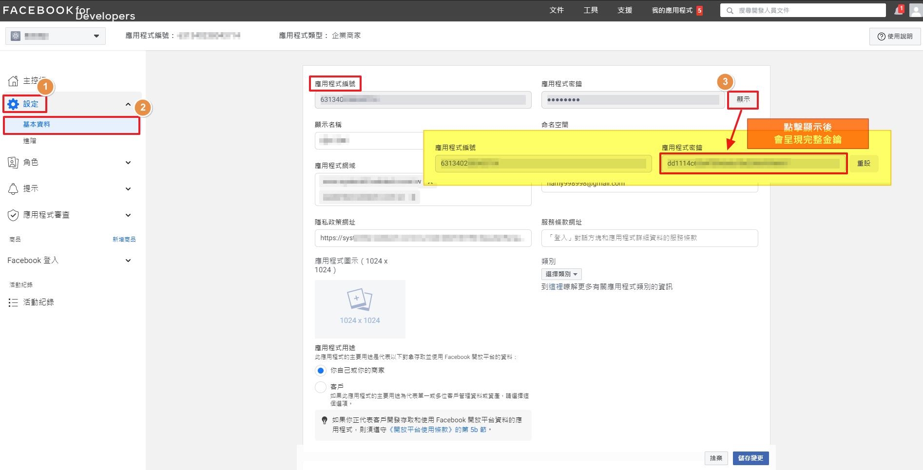Click the home icon for 主控板
The width and height of the screenshot is (923, 470).
click(13, 81)
